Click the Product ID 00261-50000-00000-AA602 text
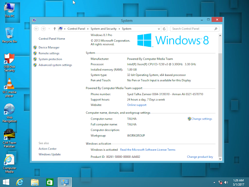The width and height of the screenshot is (249, 187). click(x=116, y=157)
